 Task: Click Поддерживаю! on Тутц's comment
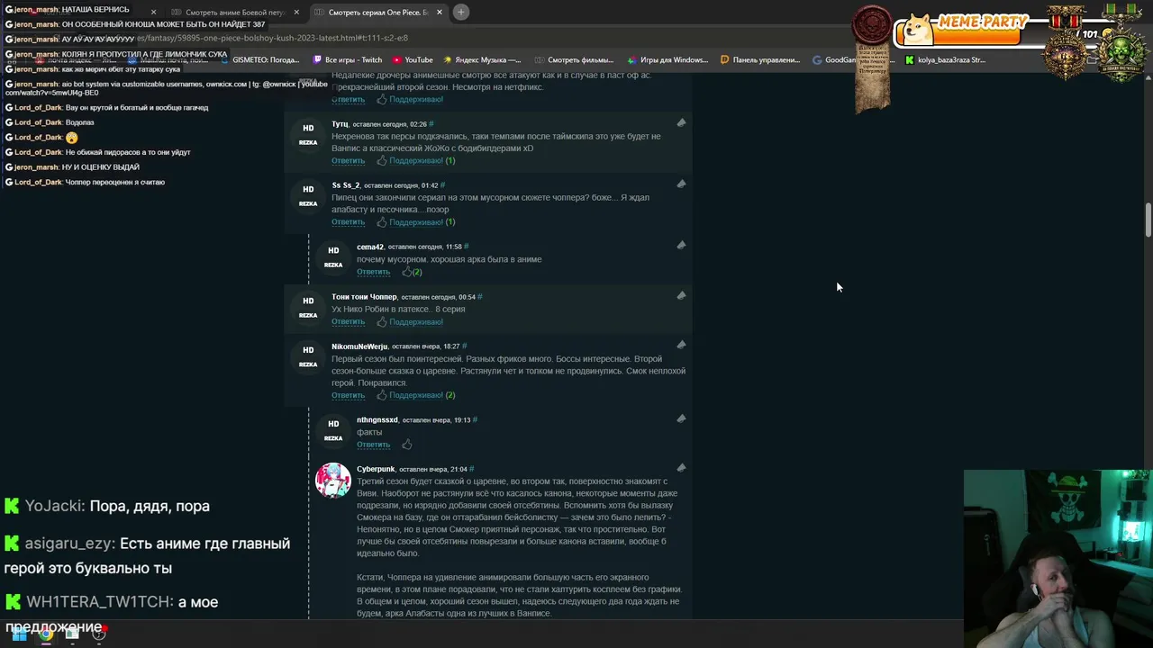pyautogui.click(x=416, y=160)
